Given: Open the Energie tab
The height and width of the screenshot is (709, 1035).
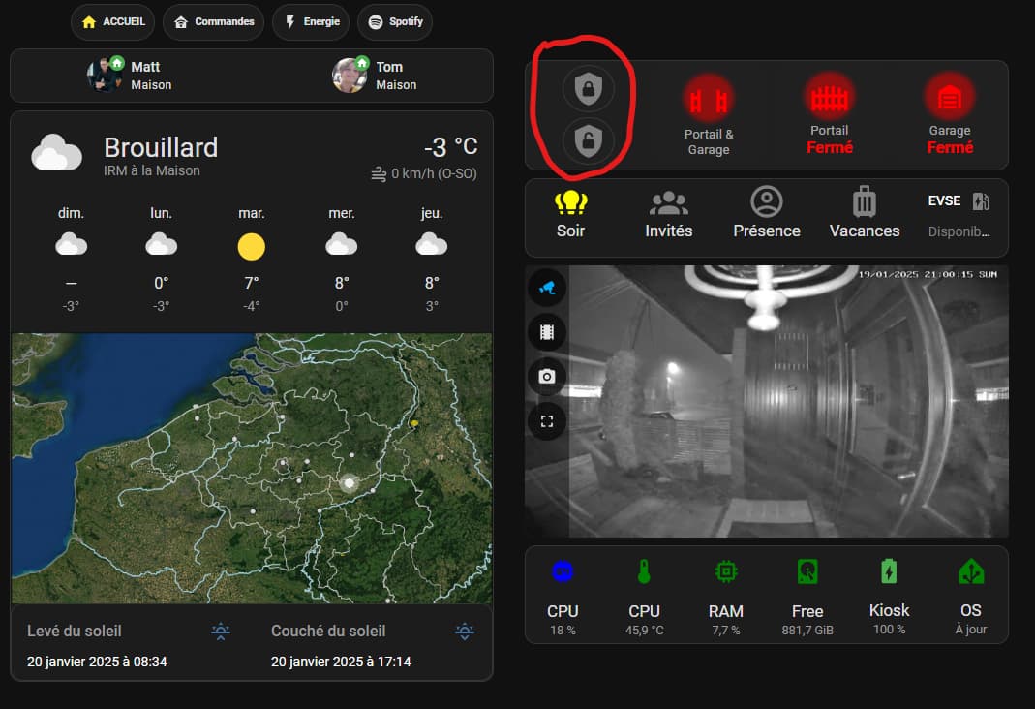Looking at the screenshot, I should (311, 21).
